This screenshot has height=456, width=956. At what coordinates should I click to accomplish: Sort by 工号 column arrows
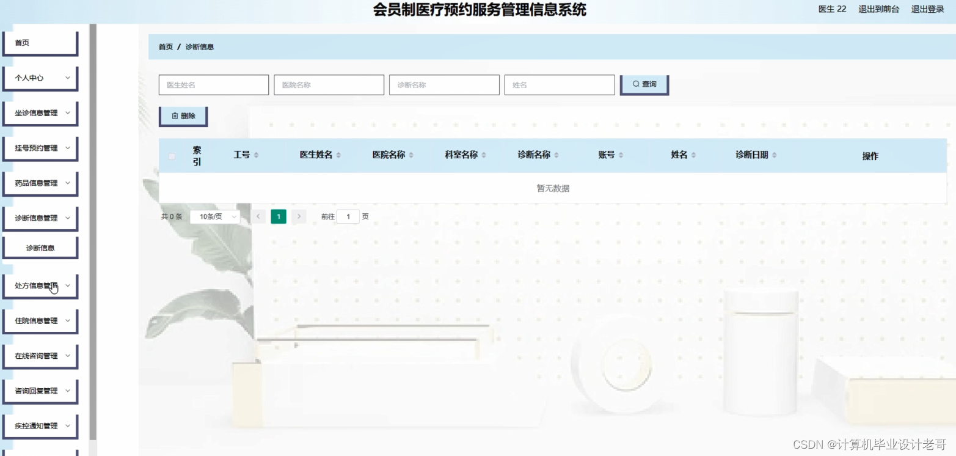coord(256,155)
